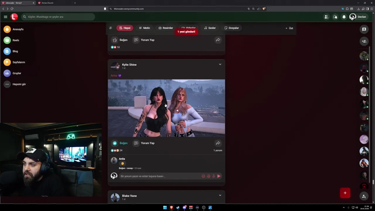Screen dimensions: 375x211
Task: Share the top post with the arrow icon
Action: 218,40
